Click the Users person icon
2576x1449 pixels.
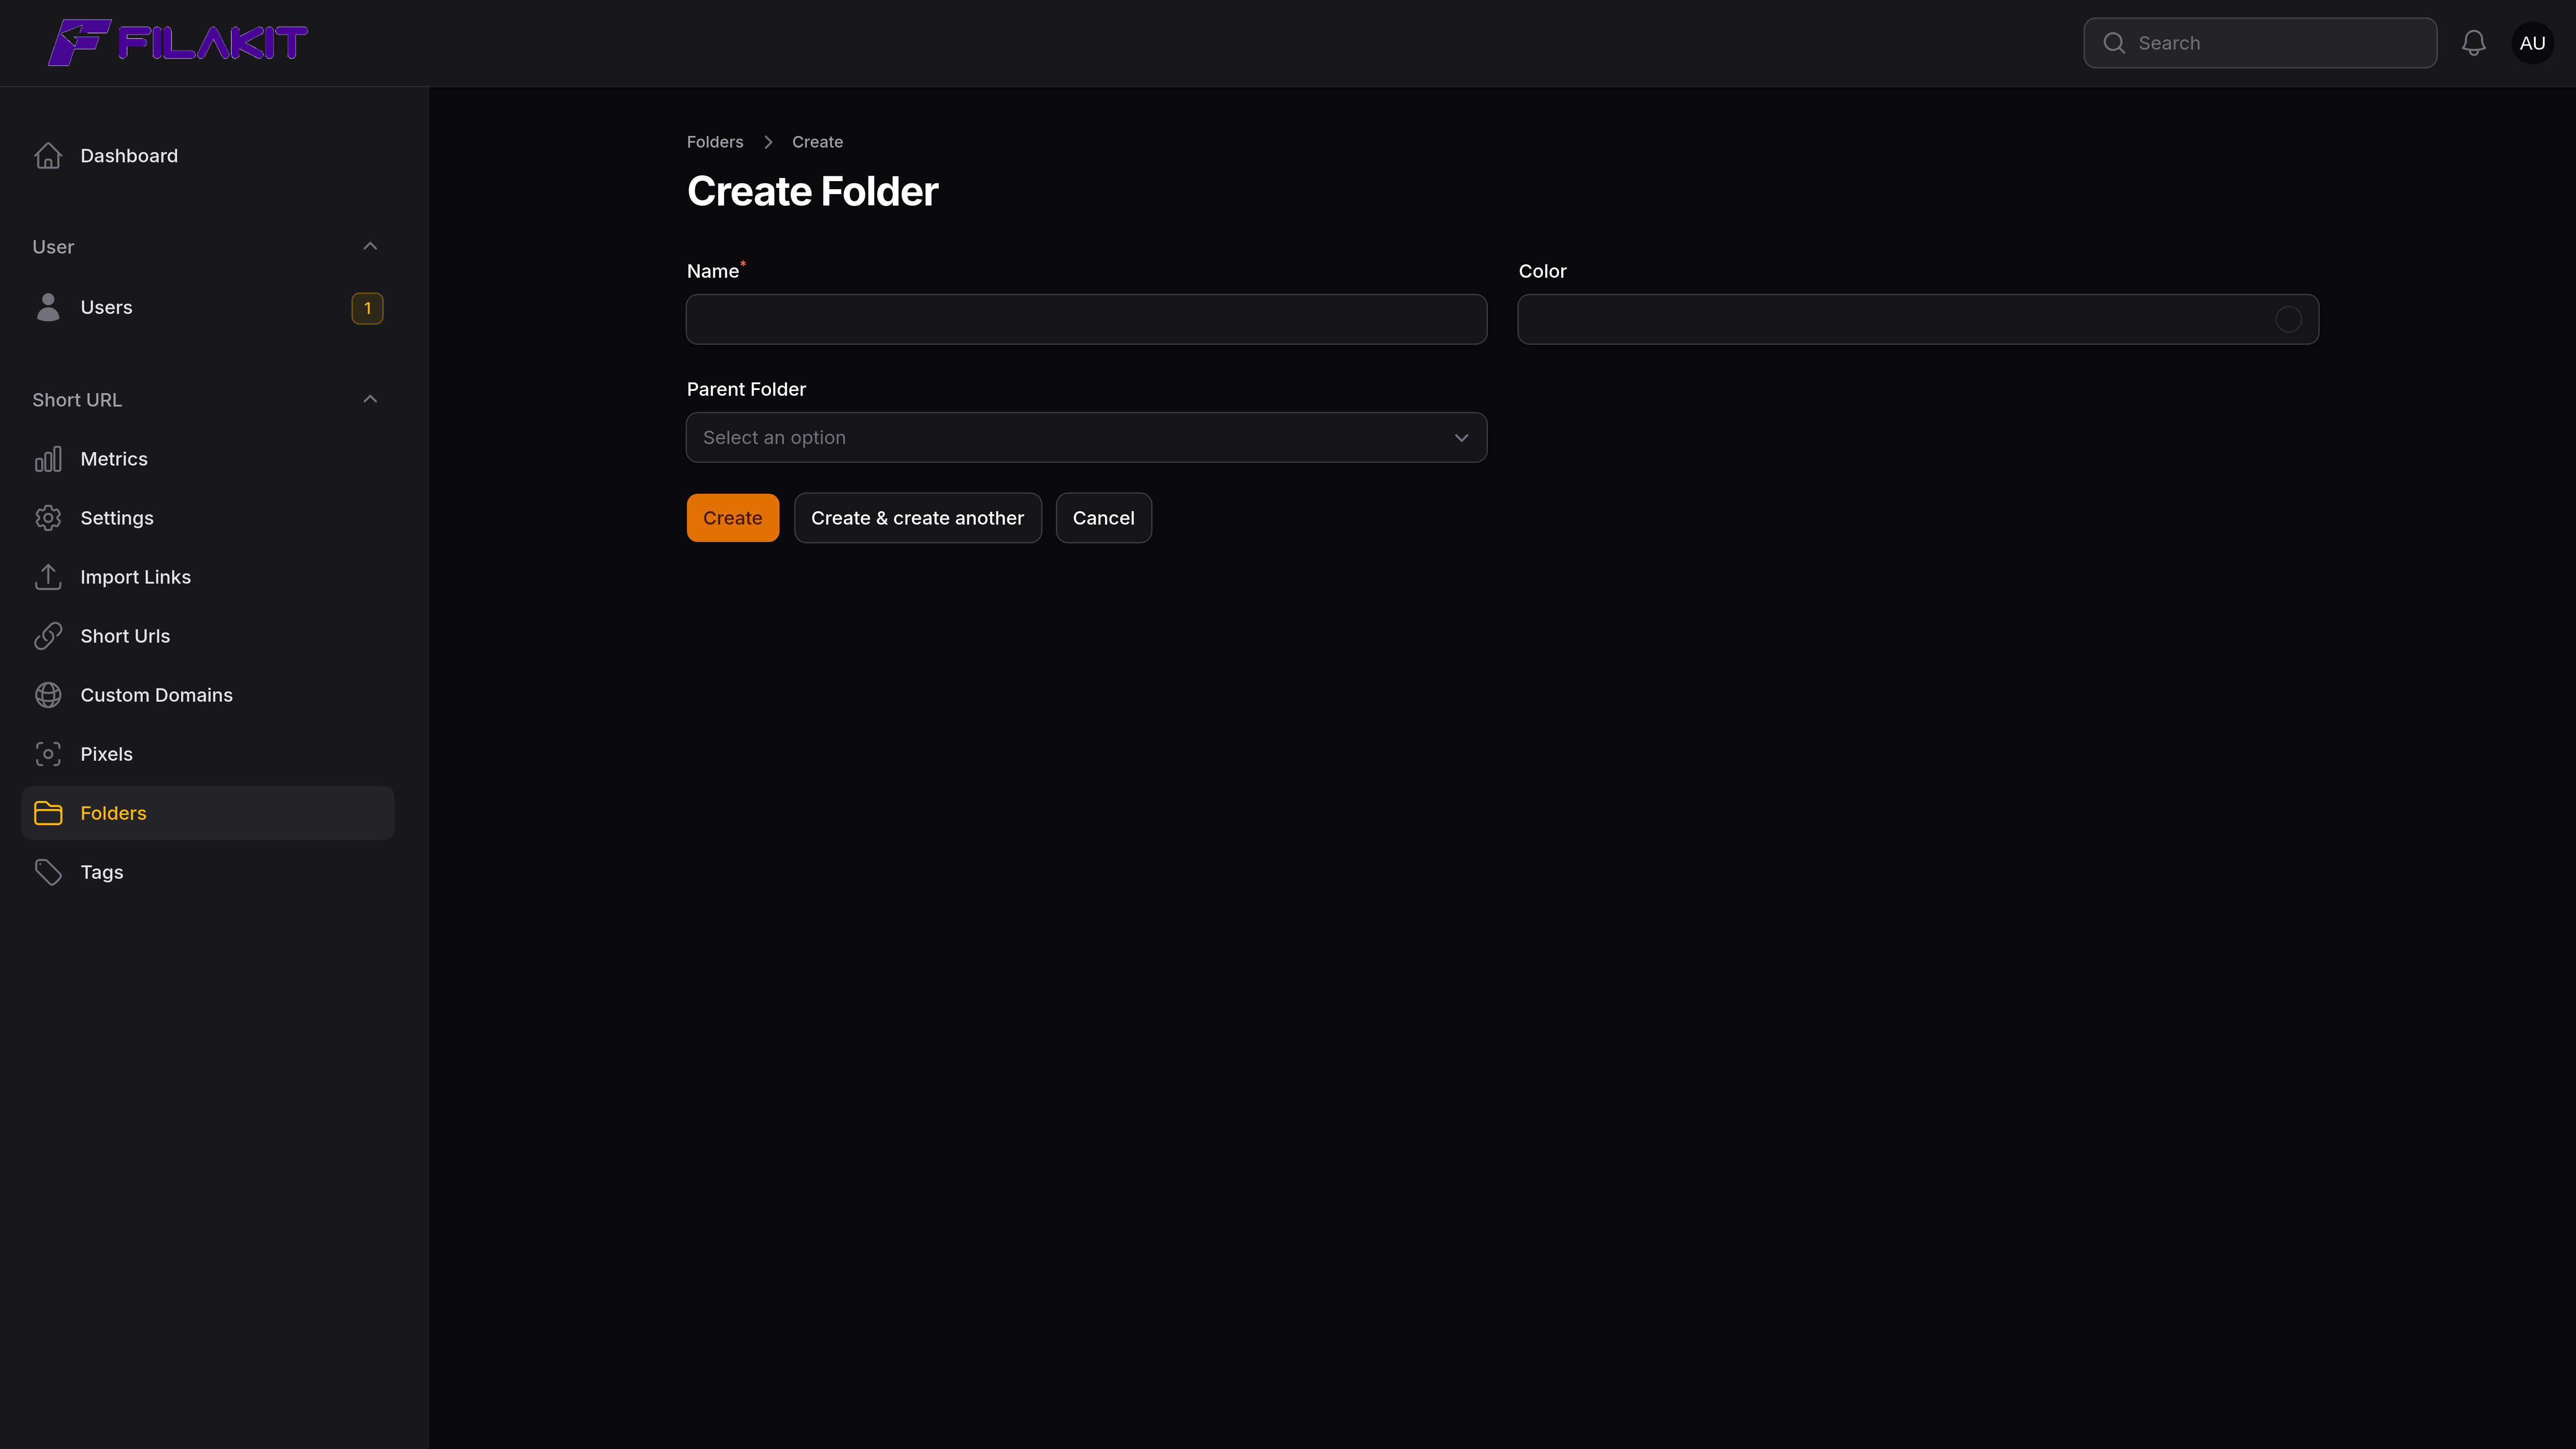point(48,307)
